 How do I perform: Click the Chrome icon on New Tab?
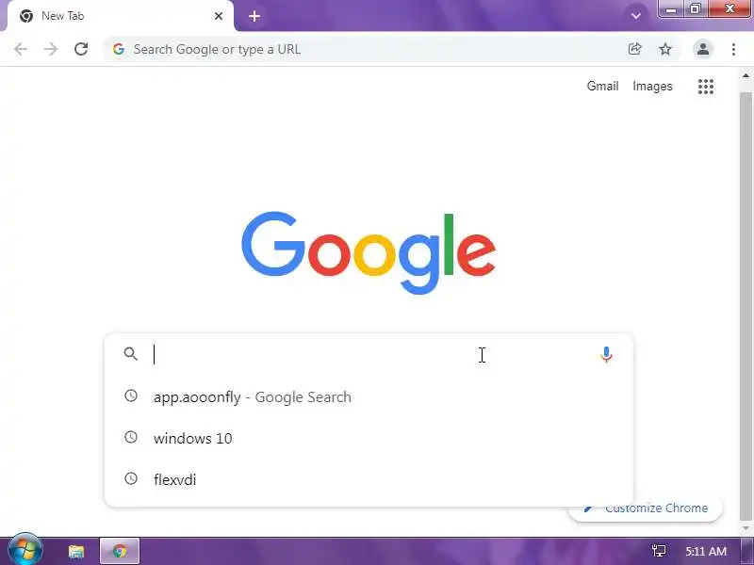(x=26, y=16)
